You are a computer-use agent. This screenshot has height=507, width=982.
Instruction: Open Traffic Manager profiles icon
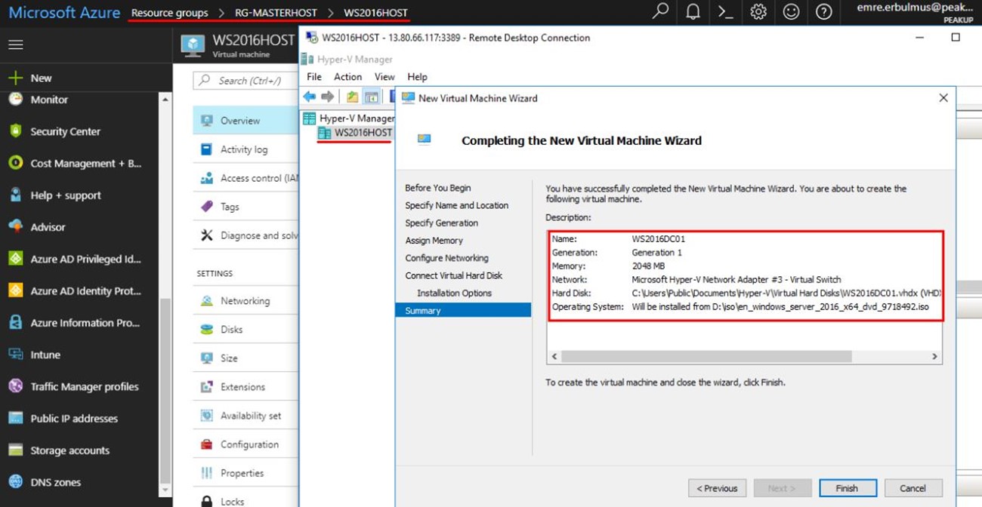15,386
